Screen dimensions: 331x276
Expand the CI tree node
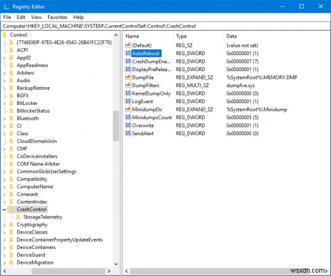4,126
